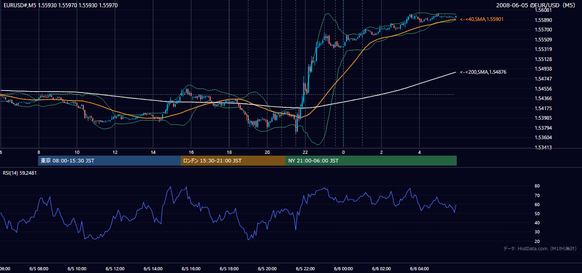Click the 6/5 12:00 bottom time label
Screen dimensions: 582x273
(x=115, y=269)
